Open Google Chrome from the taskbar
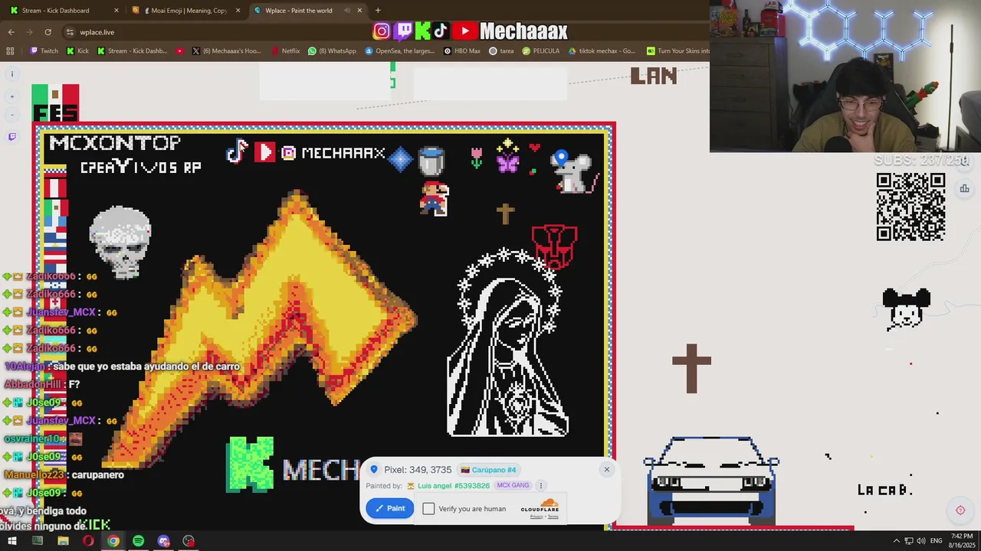 point(113,541)
